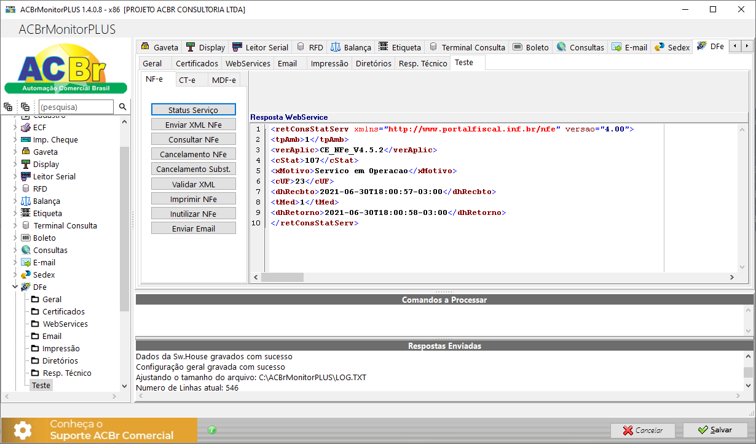Viewport: 756px width, 444px height.
Task: Click Certificados folder icon in tree
Action: (35, 311)
